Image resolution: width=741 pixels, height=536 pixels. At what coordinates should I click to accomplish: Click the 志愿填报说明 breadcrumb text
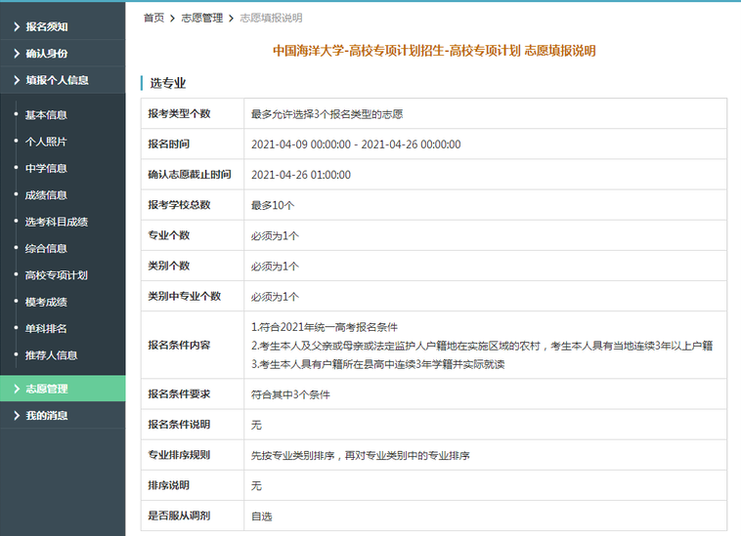tap(271, 18)
